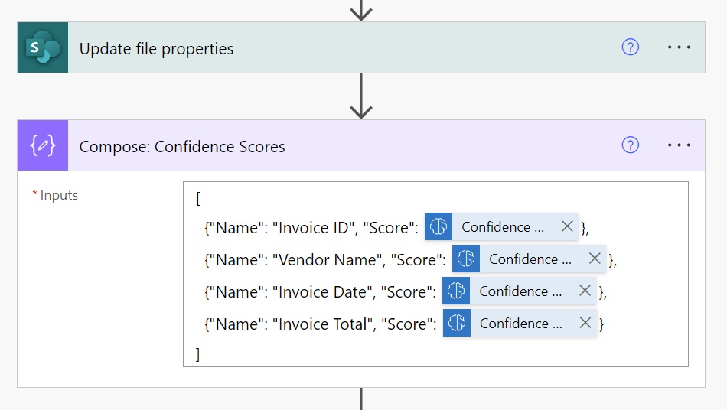Open the Update file properties ellipsis menu
727x410 pixels.
679,47
